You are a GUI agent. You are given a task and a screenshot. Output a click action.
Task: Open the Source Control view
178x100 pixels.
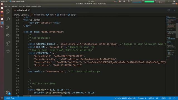tap(8, 27)
